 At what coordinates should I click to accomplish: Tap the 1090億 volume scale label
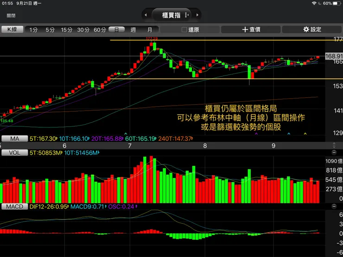click(x=334, y=161)
